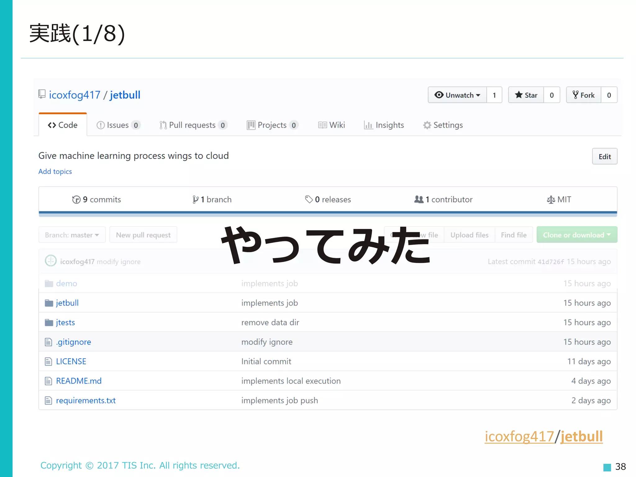Click the .gitignore file icon
The width and height of the screenshot is (636, 477).
(x=48, y=342)
